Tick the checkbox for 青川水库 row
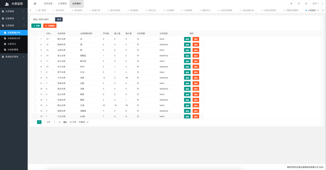 pyautogui.click(x=35, y=39)
